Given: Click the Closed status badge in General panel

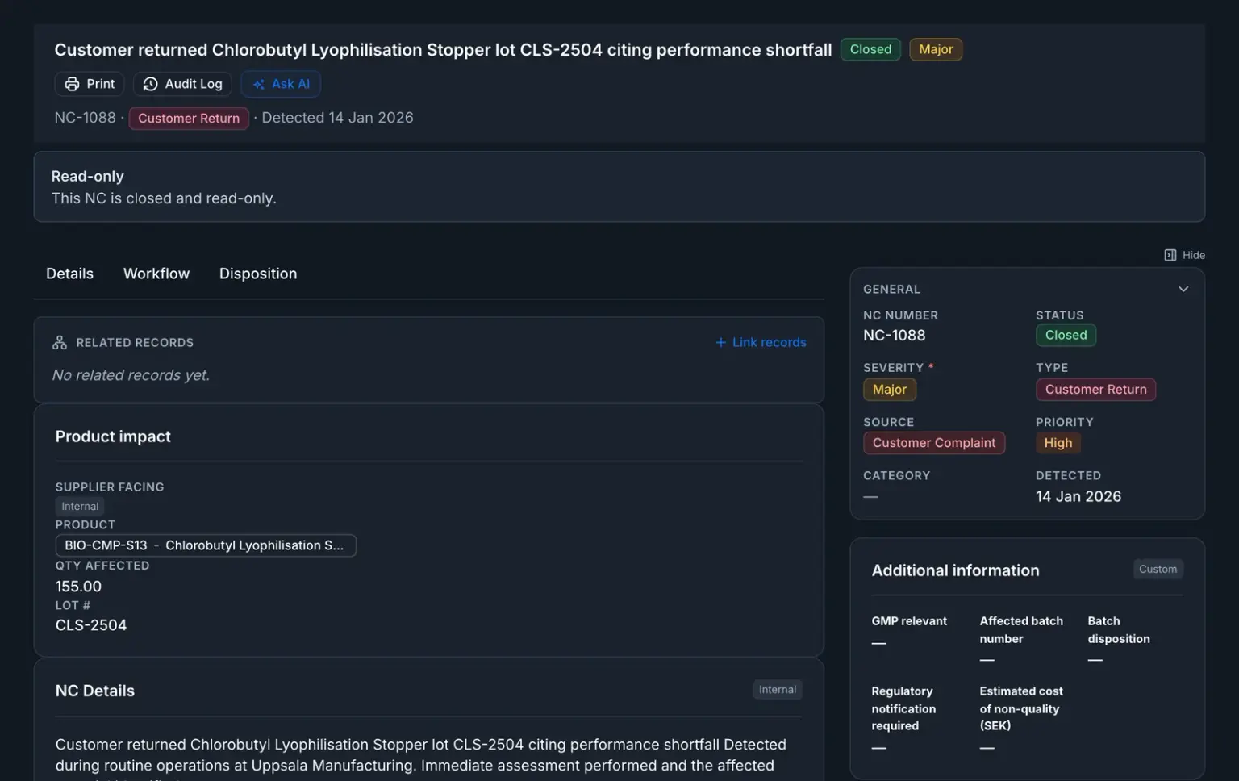Looking at the screenshot, I should tap(1066, 336).
